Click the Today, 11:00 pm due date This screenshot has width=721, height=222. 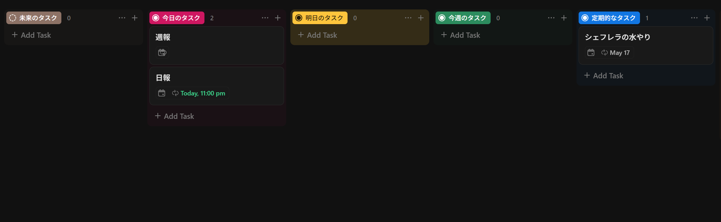pos(203,93)
